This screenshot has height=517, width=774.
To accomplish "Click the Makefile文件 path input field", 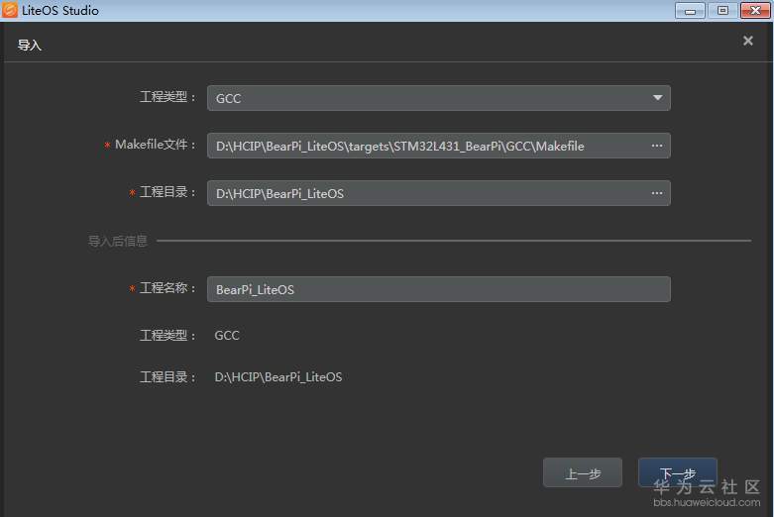I will point(438,146).
